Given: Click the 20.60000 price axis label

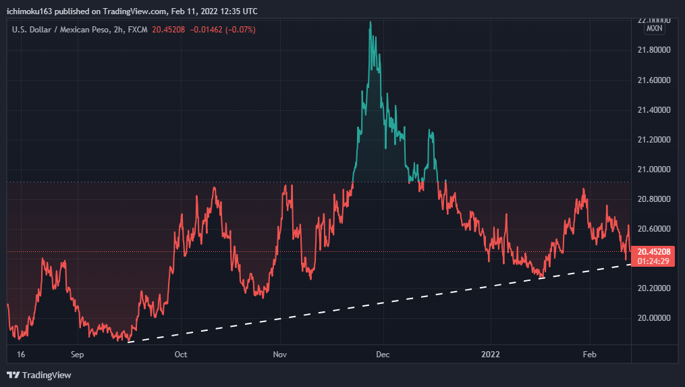Looking at the screenshot, I should (x=654, y=229).
